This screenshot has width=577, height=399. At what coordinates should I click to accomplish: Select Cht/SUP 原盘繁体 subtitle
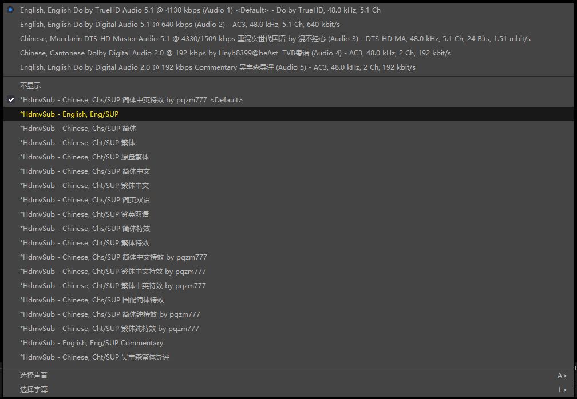(84, 157)
